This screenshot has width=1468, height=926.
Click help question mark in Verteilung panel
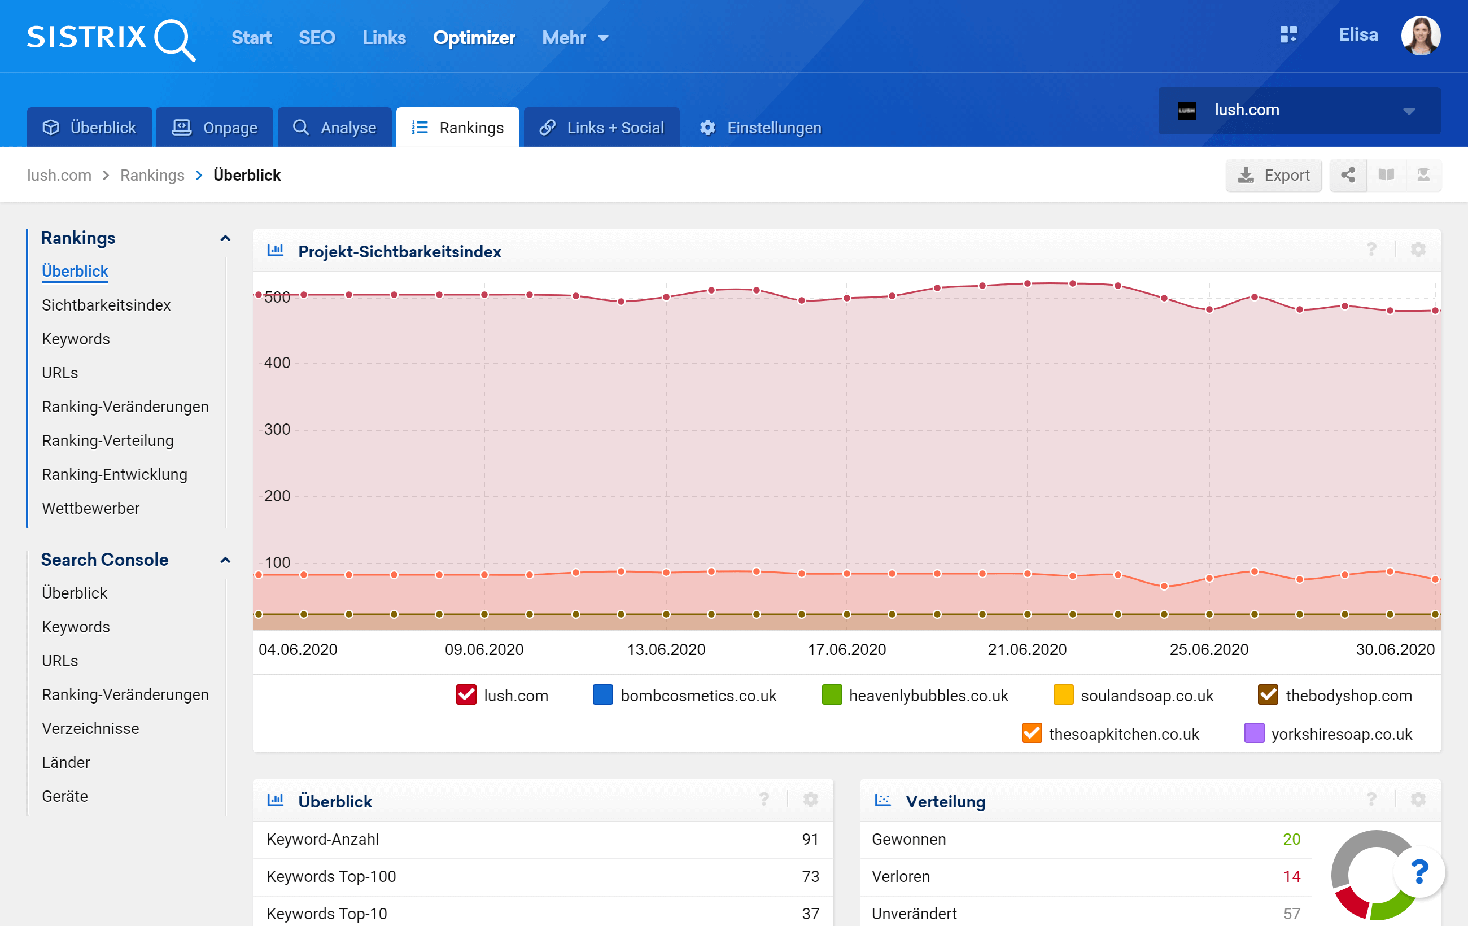[x=1371, y=799]
